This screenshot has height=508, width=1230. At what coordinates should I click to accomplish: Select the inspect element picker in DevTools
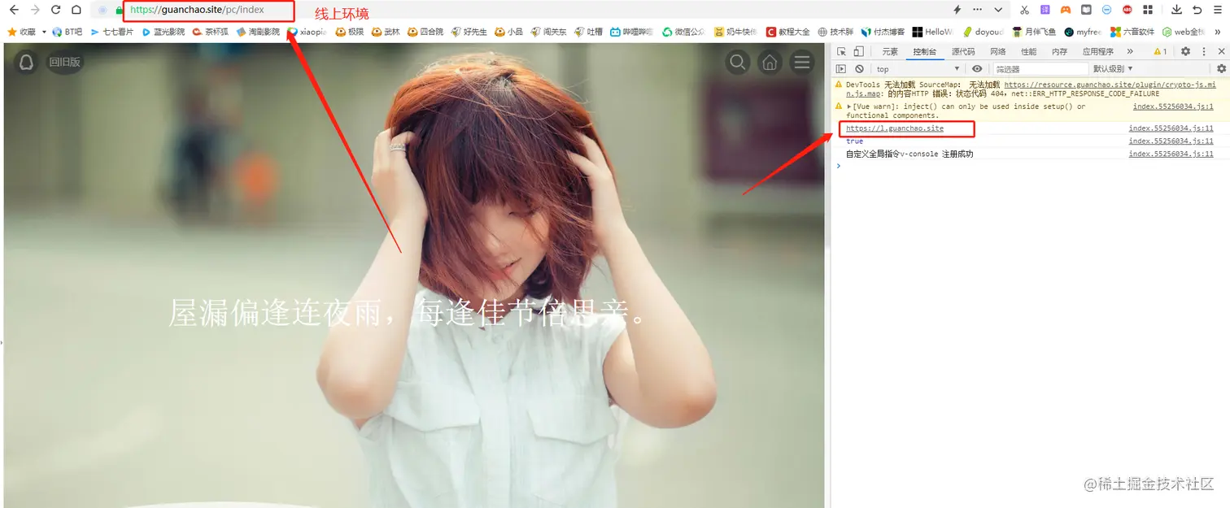point(842,50)
